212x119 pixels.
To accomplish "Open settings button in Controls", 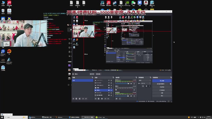I will [162, 93].
